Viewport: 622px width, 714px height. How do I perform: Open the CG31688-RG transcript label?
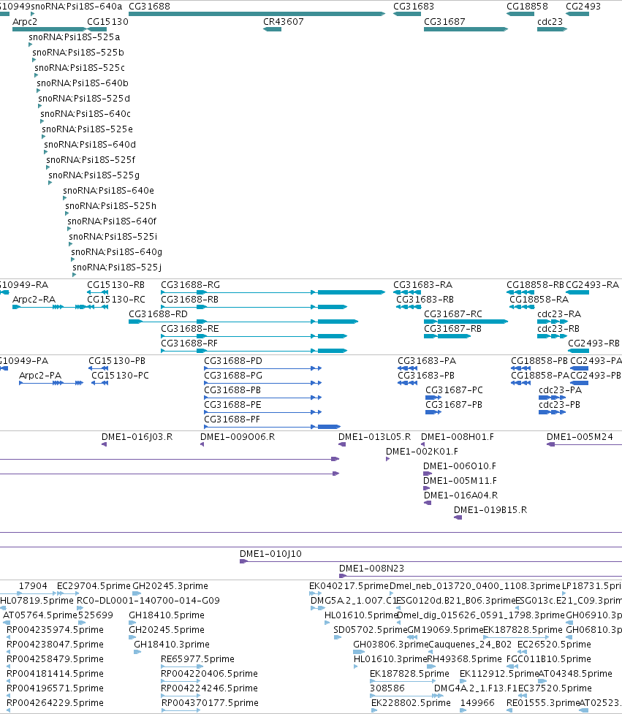190,284
